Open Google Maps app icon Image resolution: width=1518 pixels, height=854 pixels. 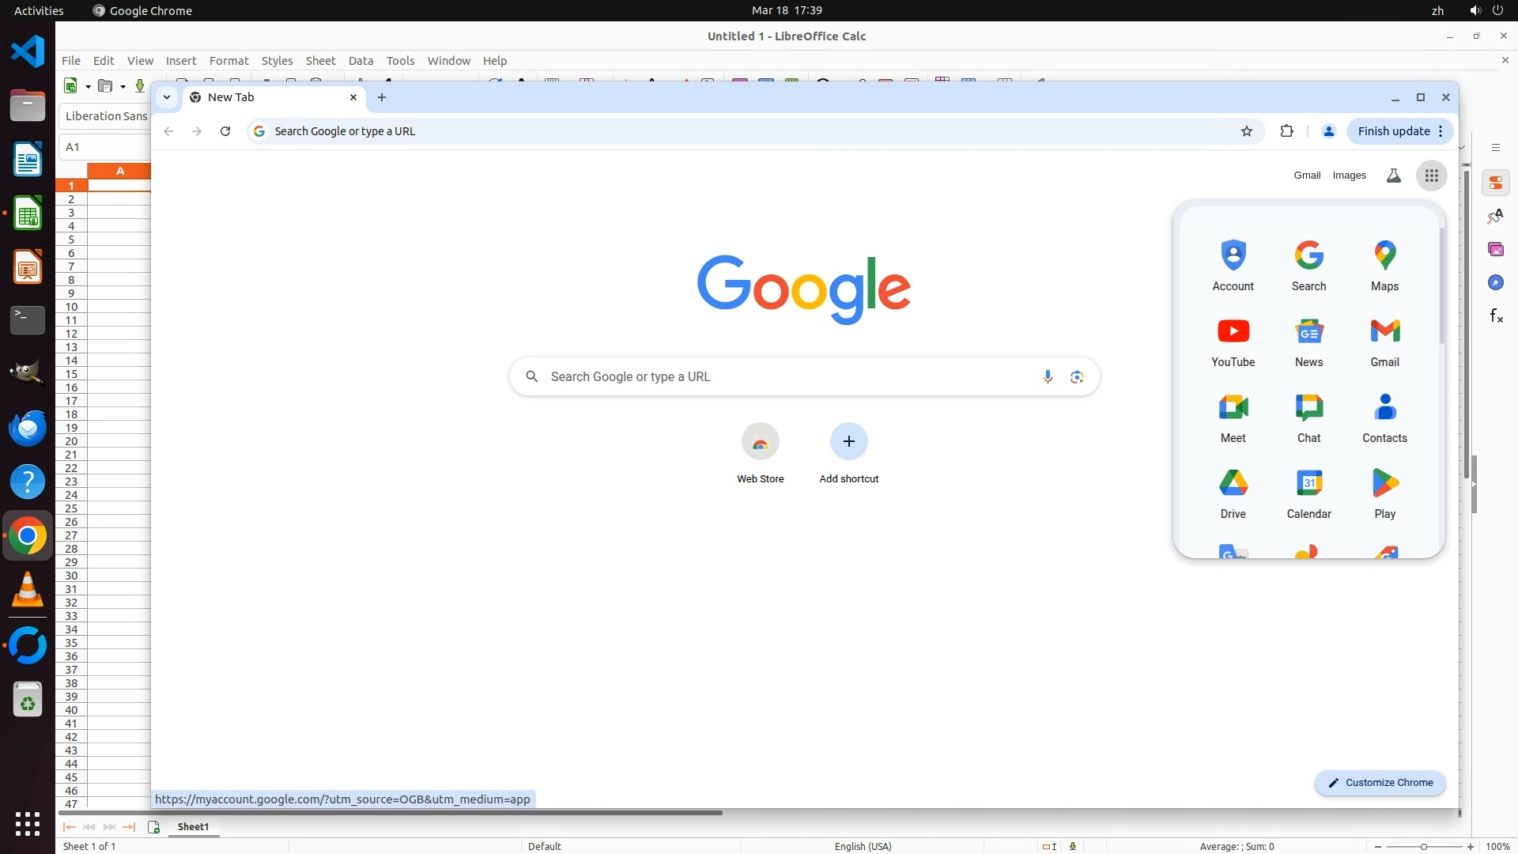(x=1384, y=266)
